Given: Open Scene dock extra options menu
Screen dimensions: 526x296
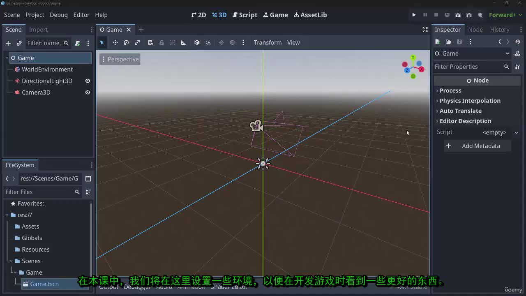Looking at the screenshot, I should click(88, 43).
